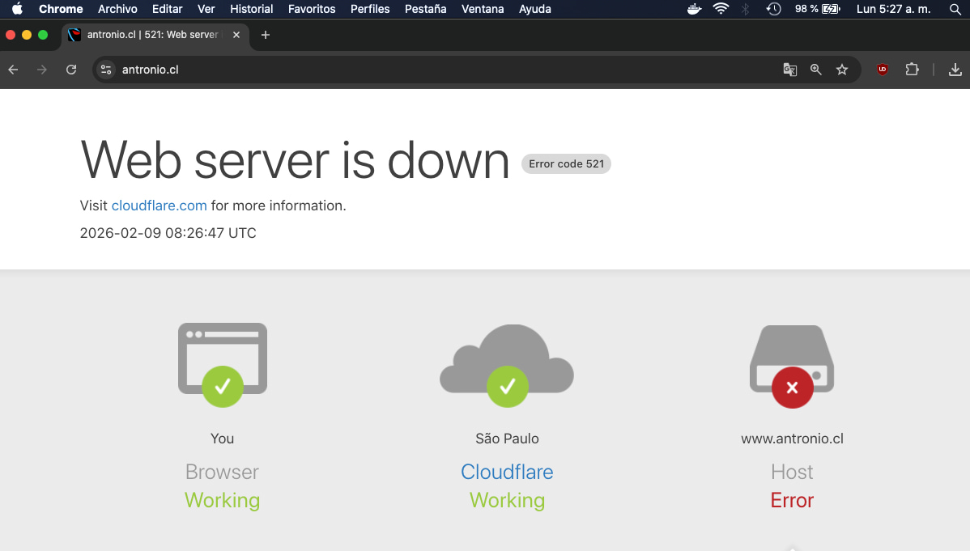Open the uBlock Origin extension
Viewport: 970px width, 551px height.
tap(883, 70)
